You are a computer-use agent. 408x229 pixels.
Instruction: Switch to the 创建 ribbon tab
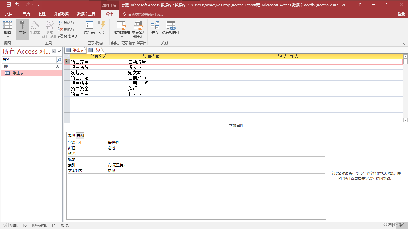pyautogui.click(x=42, y=14)
